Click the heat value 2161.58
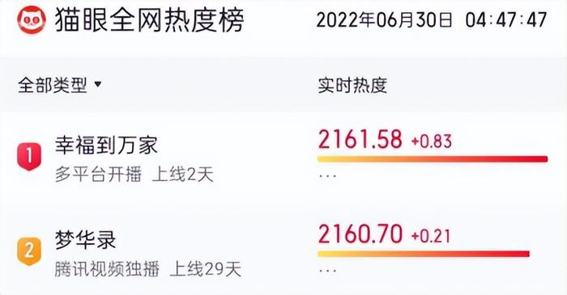This screenshot has width=567, height=295. click(360, 139)
